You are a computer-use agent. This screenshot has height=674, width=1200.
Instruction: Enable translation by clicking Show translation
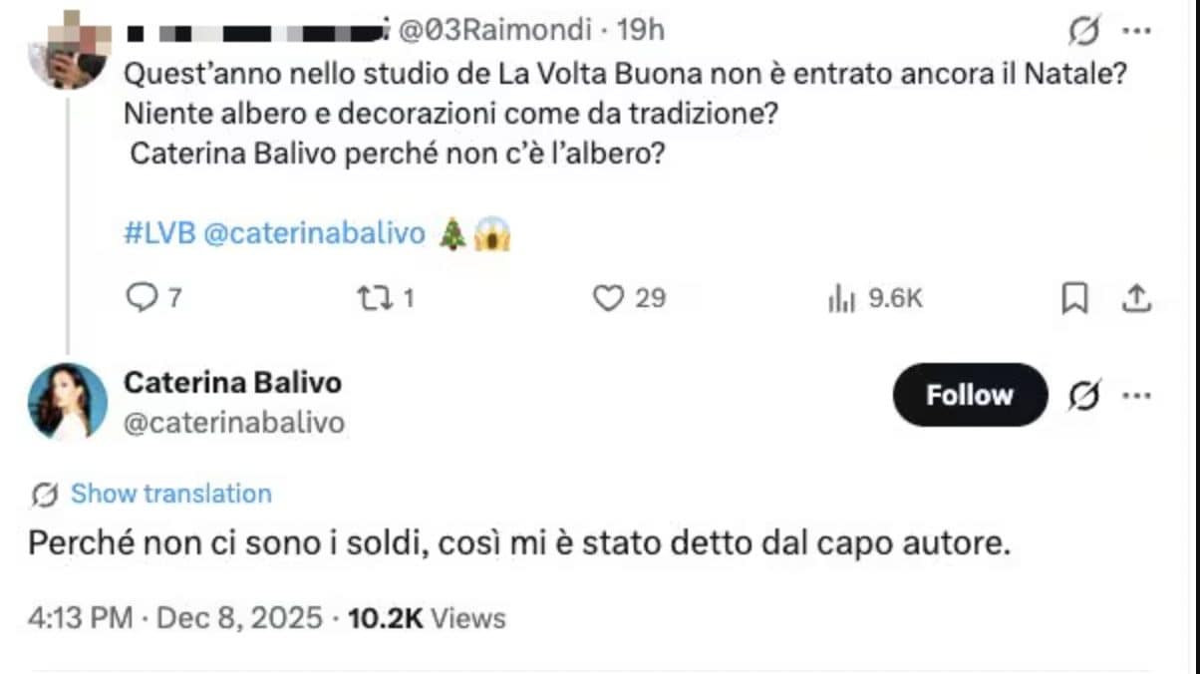[170, 494]
